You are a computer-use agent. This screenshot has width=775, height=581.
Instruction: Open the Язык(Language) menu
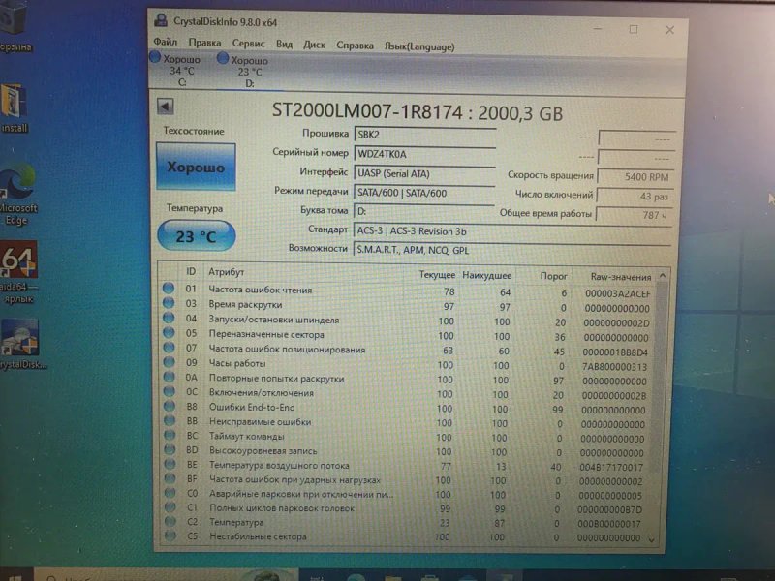[419, 46]
